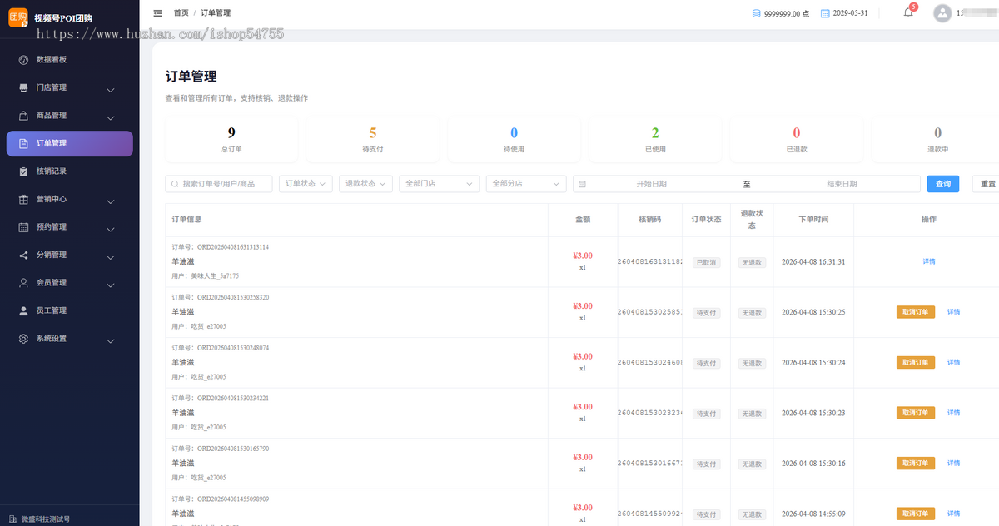
Task: Cancel order ORD202604081530165790
Action: tap(916, 463)
